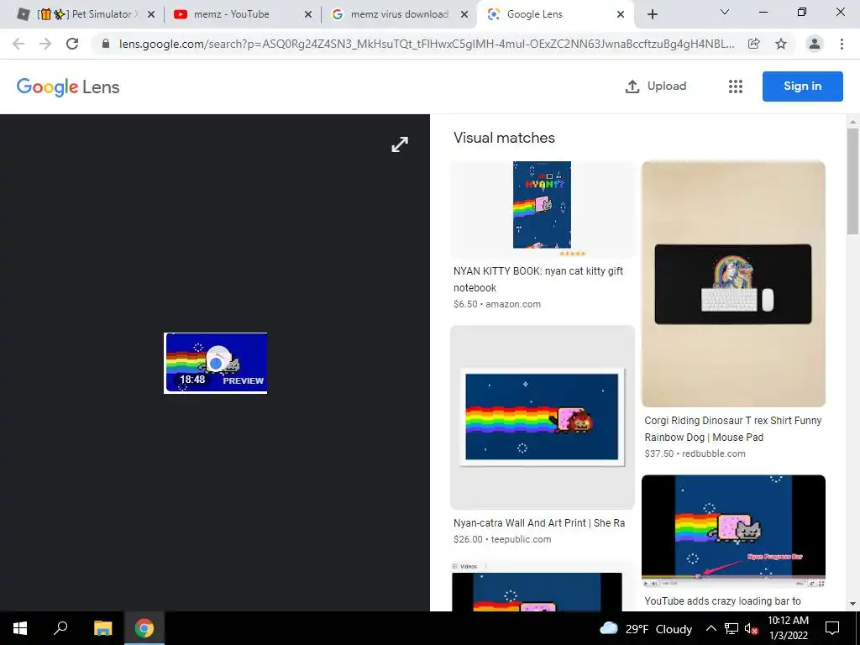This screenshot has width=860, height=645.
Task: Click $6.50 amazon.com price text
Action: (497, 304)
